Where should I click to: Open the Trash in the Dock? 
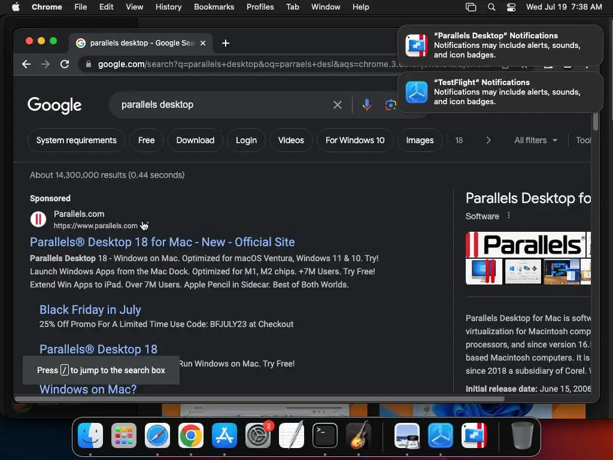(522, 435)
